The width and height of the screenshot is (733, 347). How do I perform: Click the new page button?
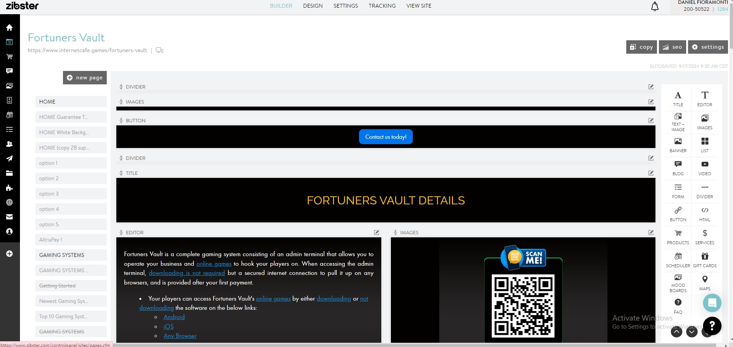(85, 77)
